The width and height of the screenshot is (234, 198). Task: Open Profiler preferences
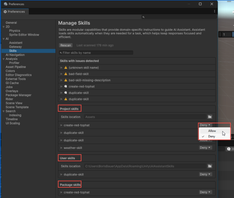[x=14, y=63]
